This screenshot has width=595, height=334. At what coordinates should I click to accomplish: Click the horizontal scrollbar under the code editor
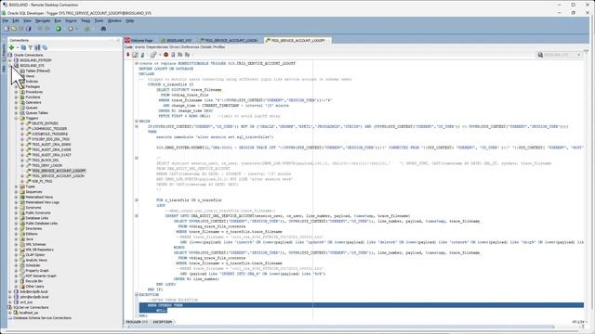click(339, 327)
